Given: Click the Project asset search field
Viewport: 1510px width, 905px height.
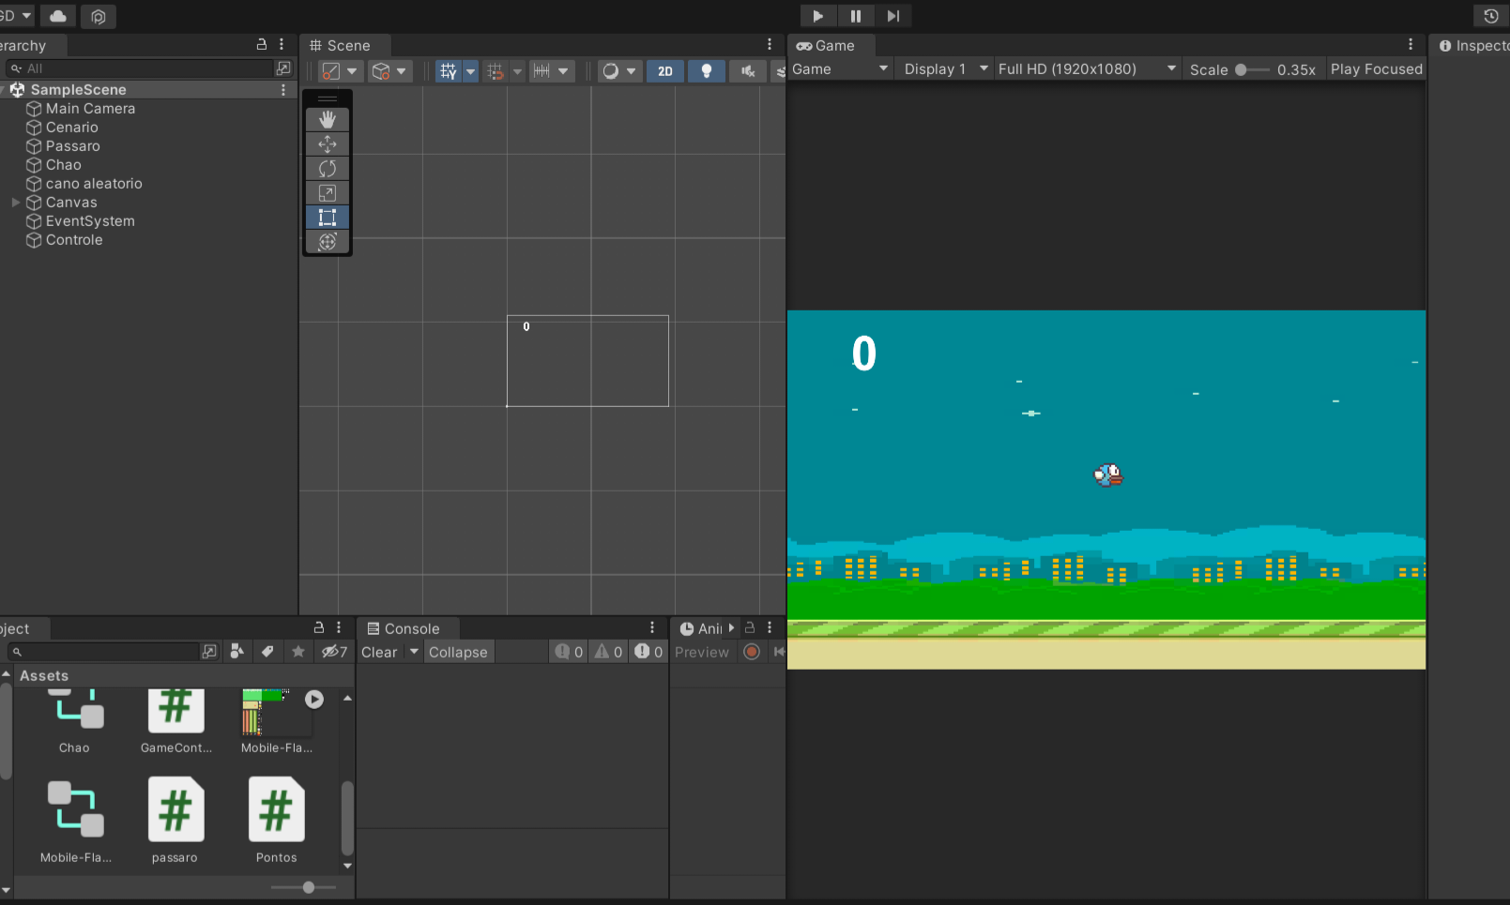Looking at the screenshot, I should pos(105,651).
